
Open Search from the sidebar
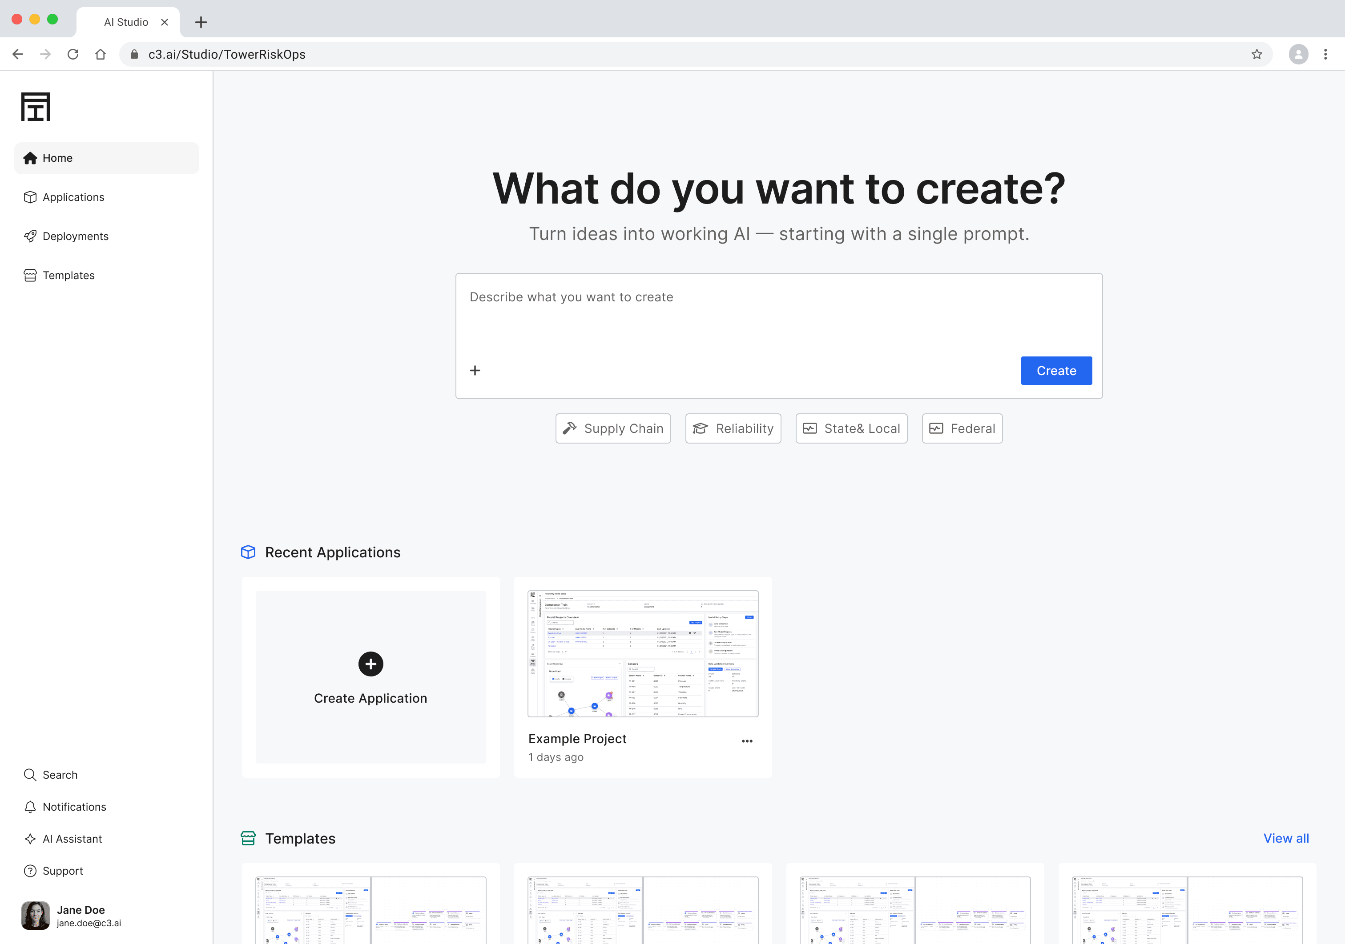60,774
